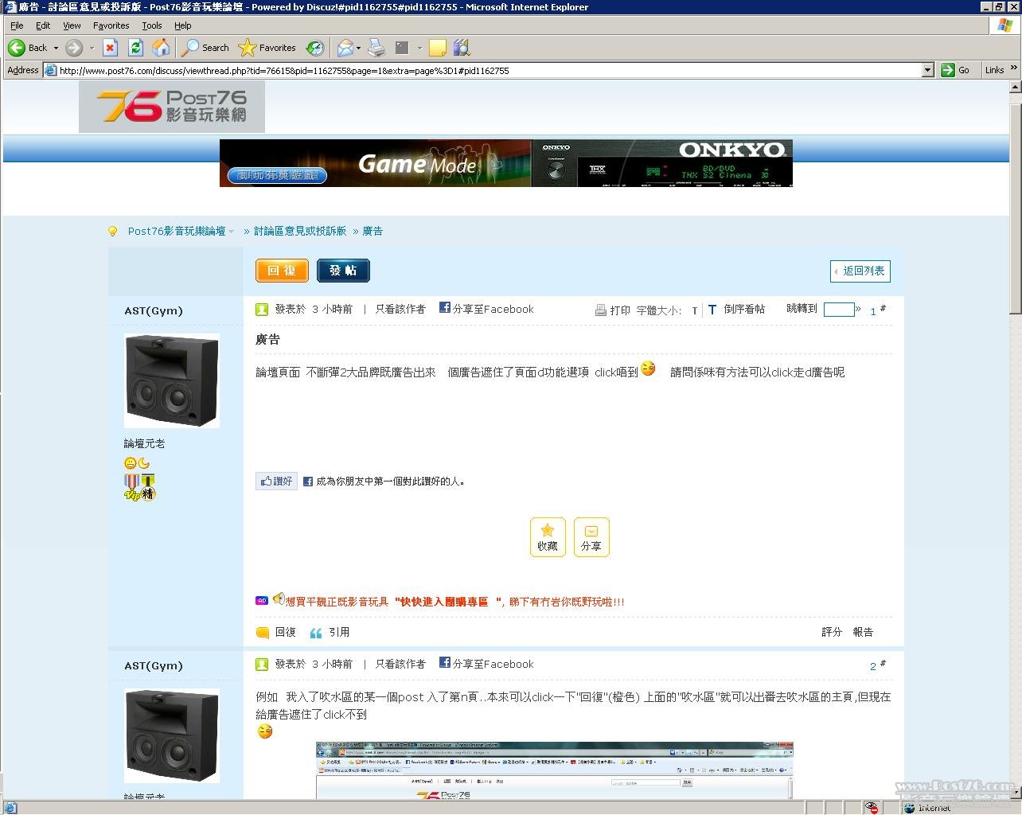Screen dimensions: 1022x815
Task: Select smaller font size T icon
Action: 695,311
